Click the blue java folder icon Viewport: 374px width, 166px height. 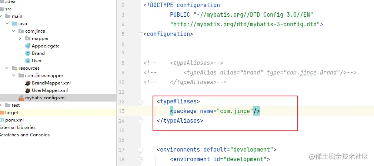(x=14, y=24)
